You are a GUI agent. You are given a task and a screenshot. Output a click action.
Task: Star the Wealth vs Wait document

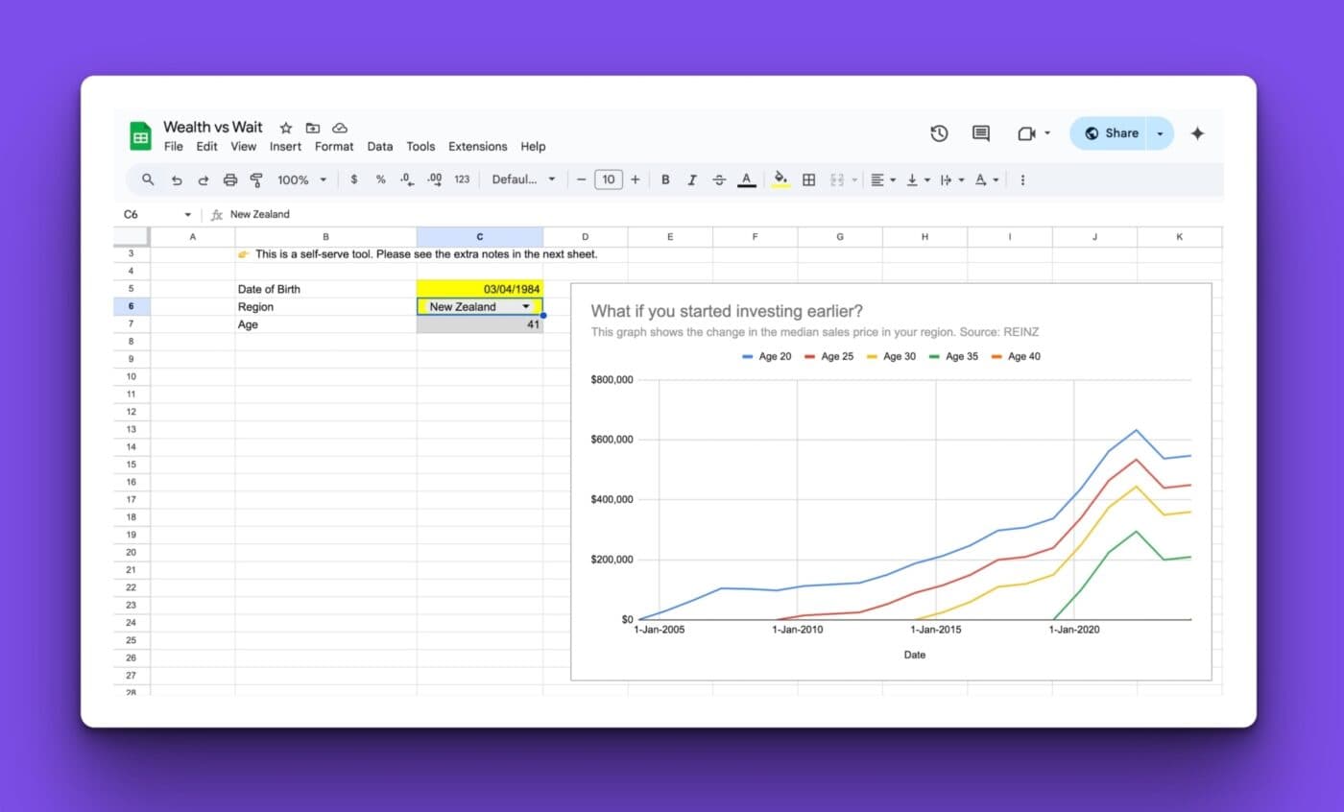[x=286, y=128]
